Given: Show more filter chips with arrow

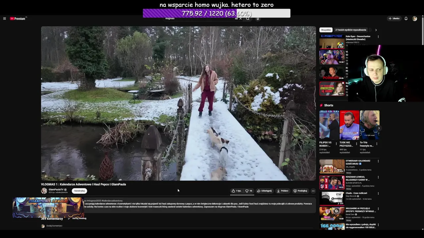Looking at the screenshot, I should click(376, 30).
